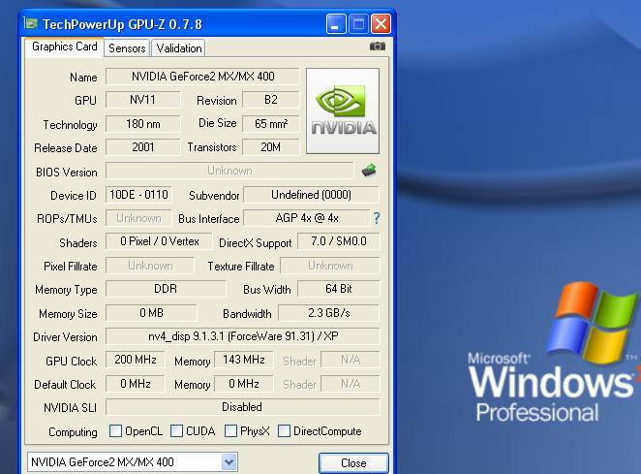Tick the DirectCompute checkbox

(284, 430)
